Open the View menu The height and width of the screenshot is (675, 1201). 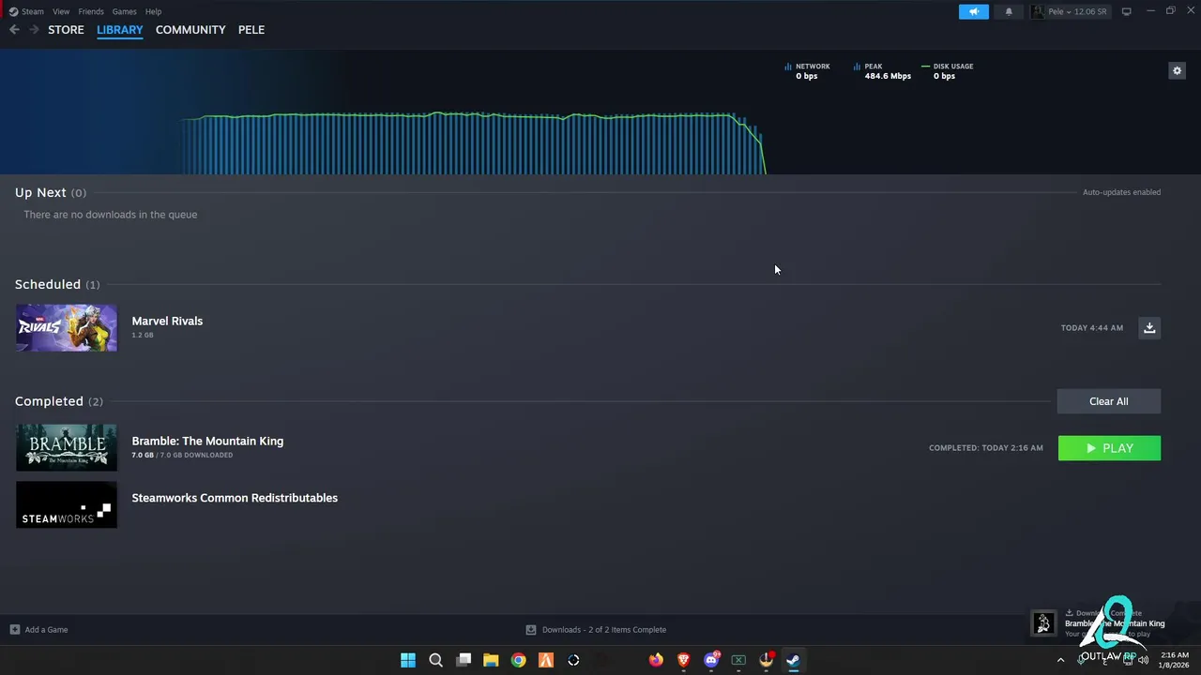[x=61, y=11]
